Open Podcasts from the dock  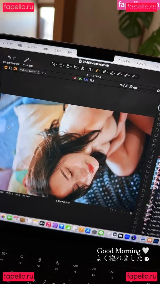[55, 225]
